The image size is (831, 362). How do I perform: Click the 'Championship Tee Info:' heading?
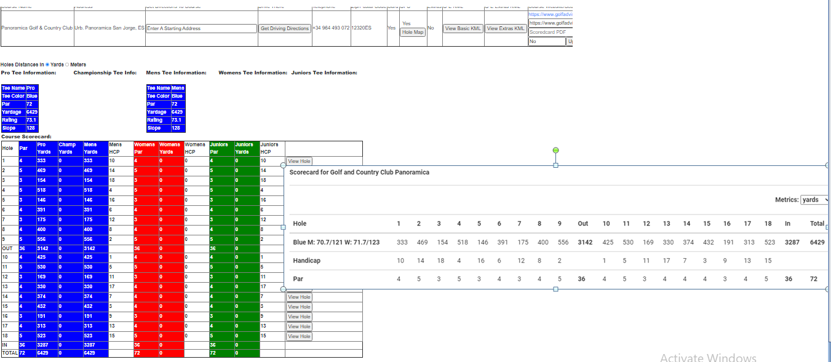[105, 73]
